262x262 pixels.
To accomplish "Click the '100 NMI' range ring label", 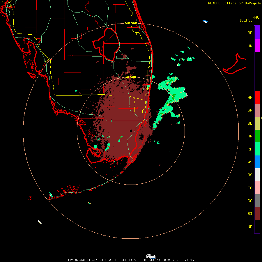I will [131, 23].
